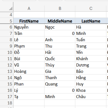Select row 14 header
108x108 pixels.
coord(7,78)
